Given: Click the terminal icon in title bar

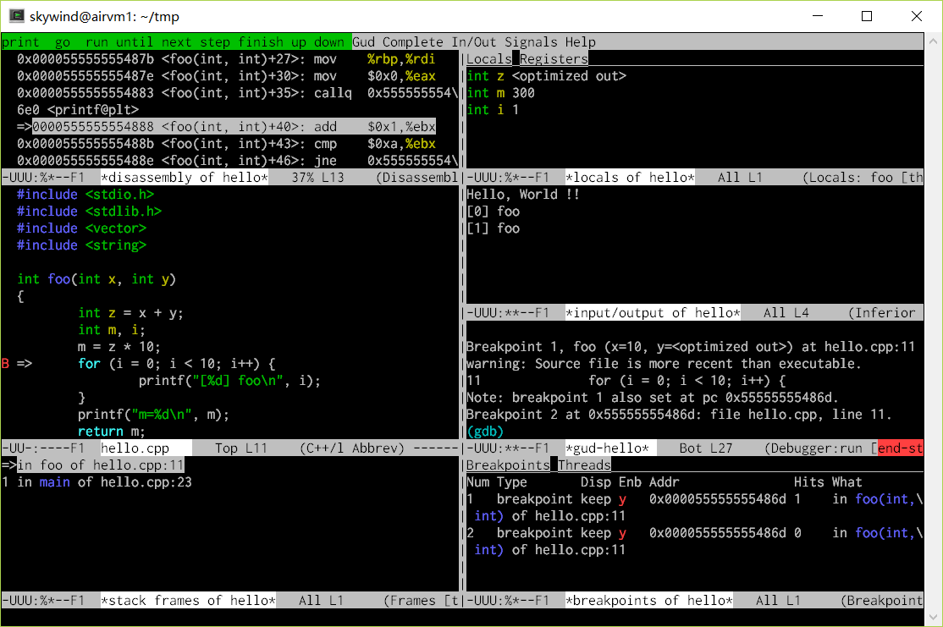Looking at the screenshot, I should tap(16, 16).
